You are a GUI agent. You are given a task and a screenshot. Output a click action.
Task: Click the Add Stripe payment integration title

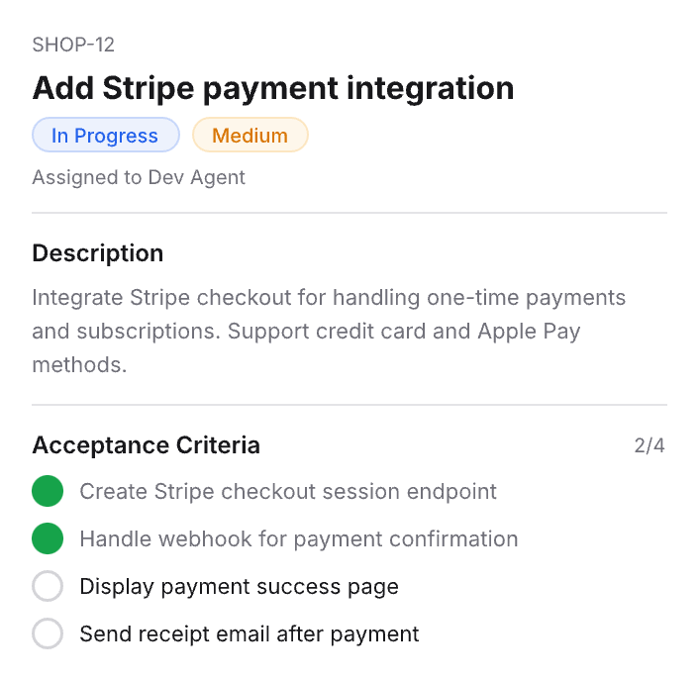click(x=273, y=88)
